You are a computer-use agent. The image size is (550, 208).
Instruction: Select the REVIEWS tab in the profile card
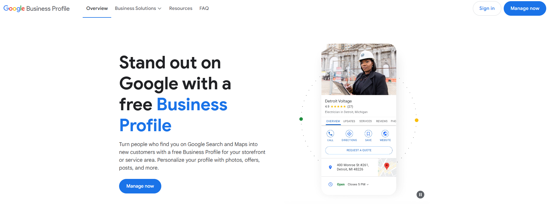click(382, 121)
